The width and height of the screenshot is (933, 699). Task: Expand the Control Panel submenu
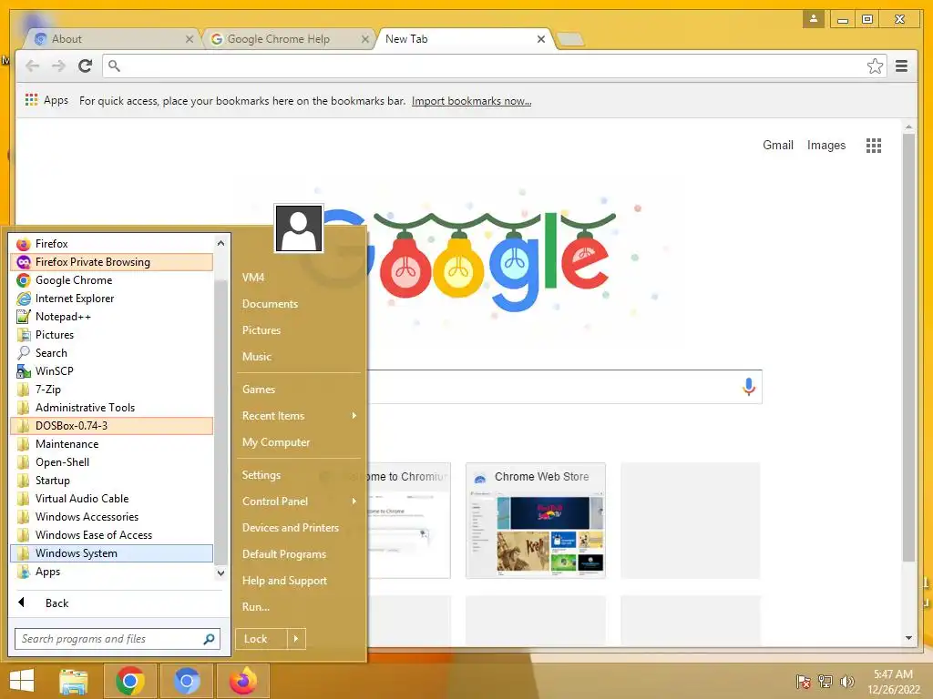pyautogui.click(x=299, y=501)
